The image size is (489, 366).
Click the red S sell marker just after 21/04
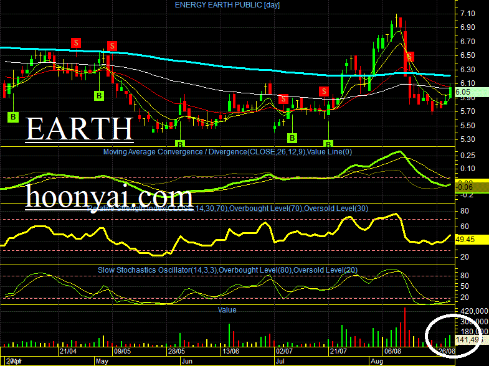point(76,43)
